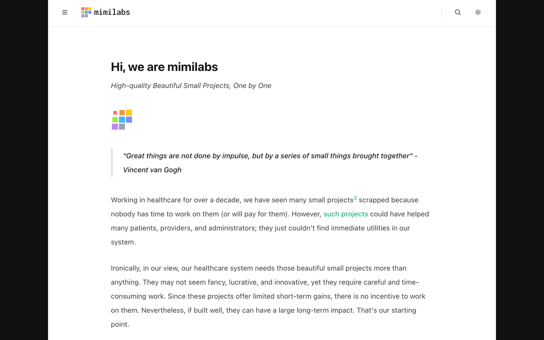This screenshot has height=340, width=544.
Task: Click the purple square in large logo
Action: (x=115, y=127)
